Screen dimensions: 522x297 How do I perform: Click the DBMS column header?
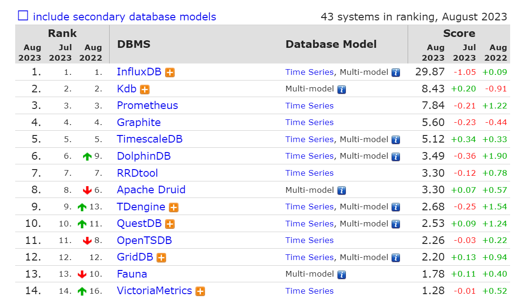point(134,44)
